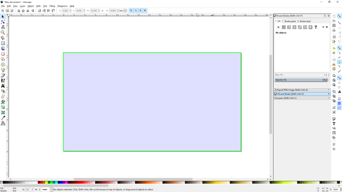
Task: Select the Paint Bucket fill tool
Action: point(3,102)
